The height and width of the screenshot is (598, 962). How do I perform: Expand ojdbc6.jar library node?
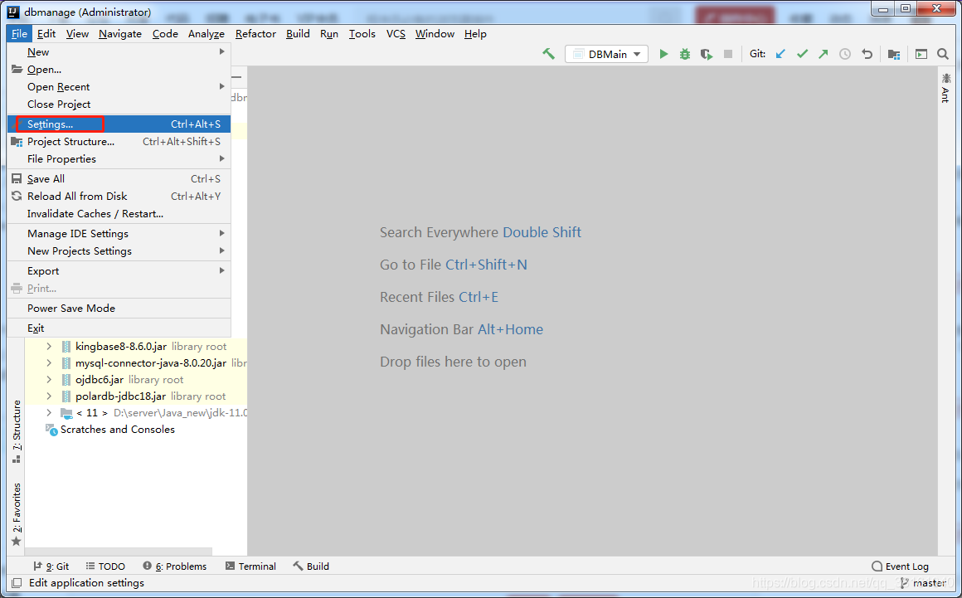[x=49, y=380]
